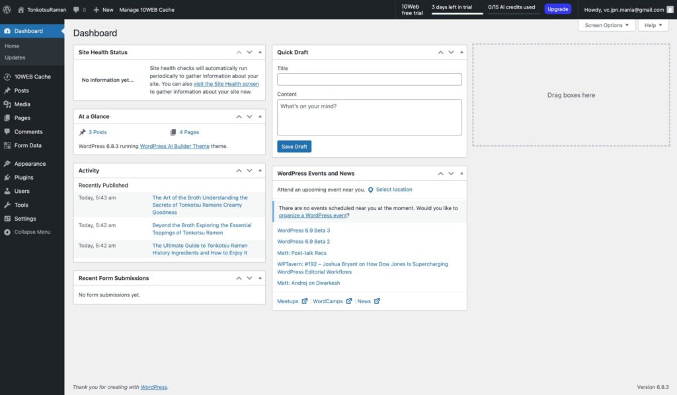
Task: Open the comments bubble icon in admin bar
Action: (76, 10)
